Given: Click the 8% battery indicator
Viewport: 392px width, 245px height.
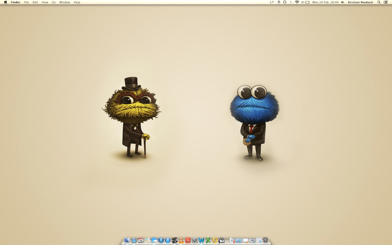Looking at the screenshot, I should (x=306, y=2).
